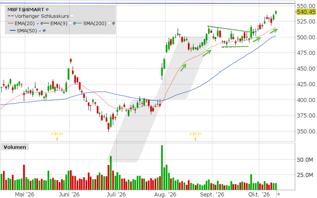Viewport: 317px width, 198px height.
Task: Click the 50.0M volume axis label
Action: click(x=305, y=160)
